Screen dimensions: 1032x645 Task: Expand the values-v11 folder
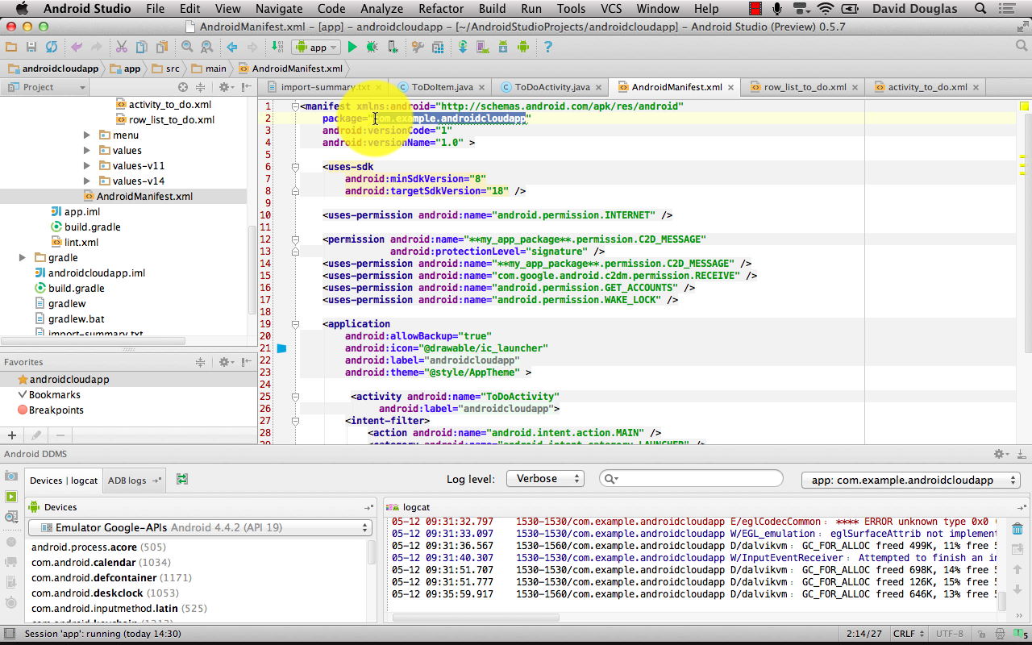pyautogui.click(x=87, y=166)
